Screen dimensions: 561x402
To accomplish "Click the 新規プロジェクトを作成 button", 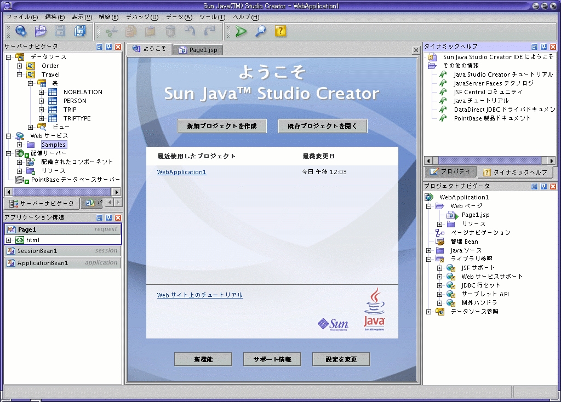I will [222, 126].
